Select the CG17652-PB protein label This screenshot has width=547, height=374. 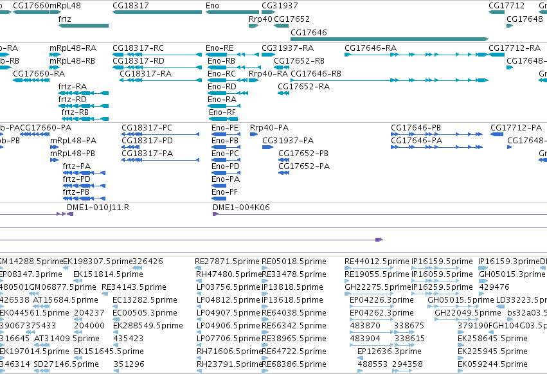coord(303,154)
